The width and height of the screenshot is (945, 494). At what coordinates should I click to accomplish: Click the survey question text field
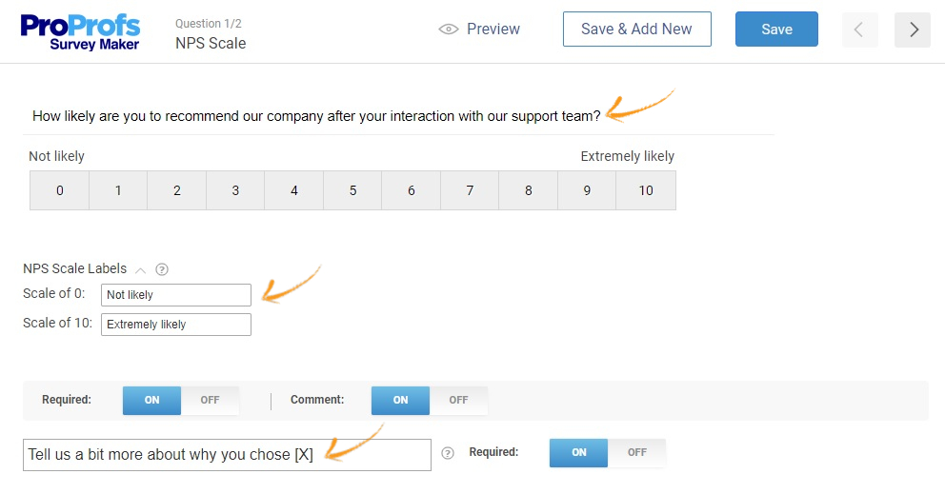[x=316, y=117]
